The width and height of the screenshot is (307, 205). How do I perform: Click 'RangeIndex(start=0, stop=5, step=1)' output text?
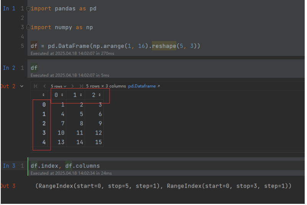coord(100,186)
